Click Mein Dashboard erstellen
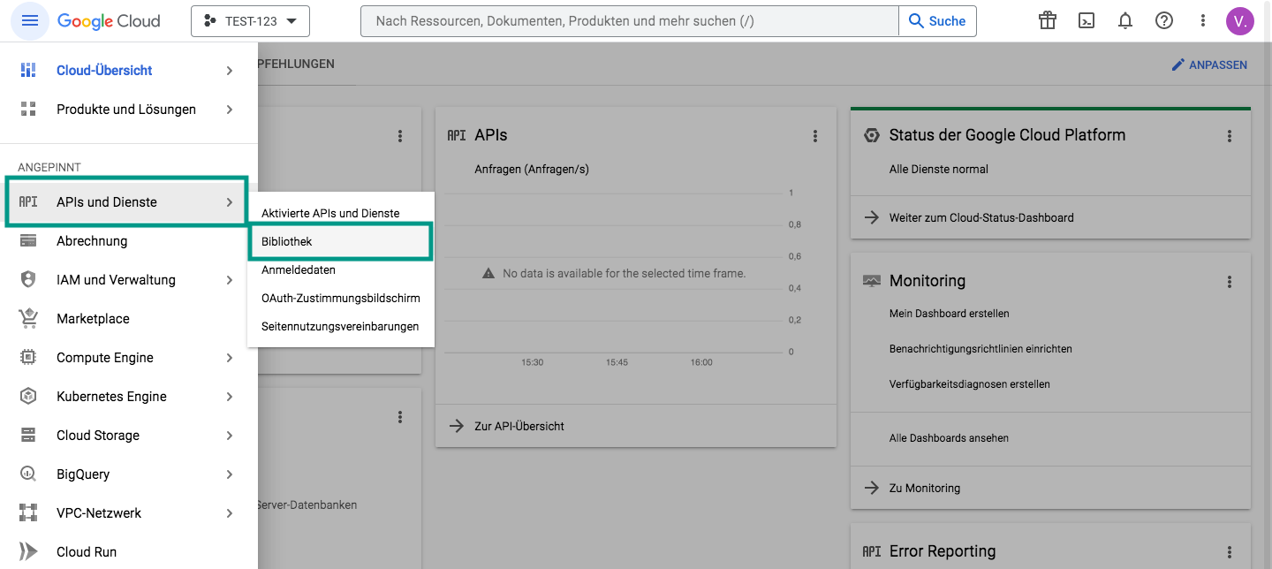 949,314
